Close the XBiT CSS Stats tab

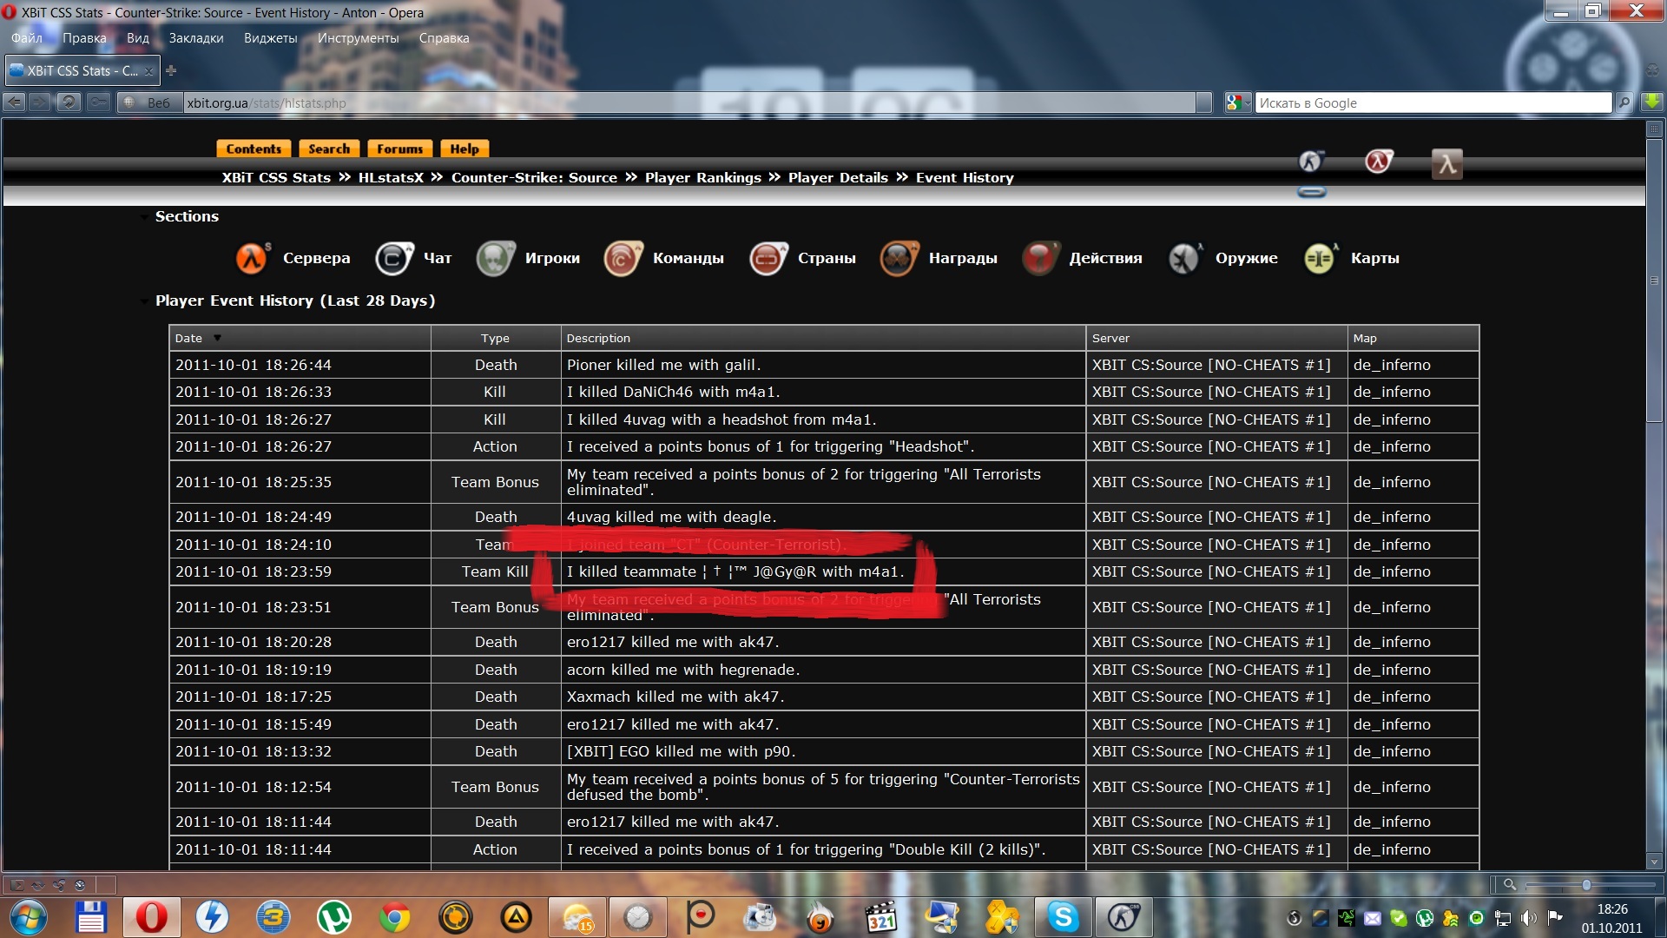tap(149, 71)
